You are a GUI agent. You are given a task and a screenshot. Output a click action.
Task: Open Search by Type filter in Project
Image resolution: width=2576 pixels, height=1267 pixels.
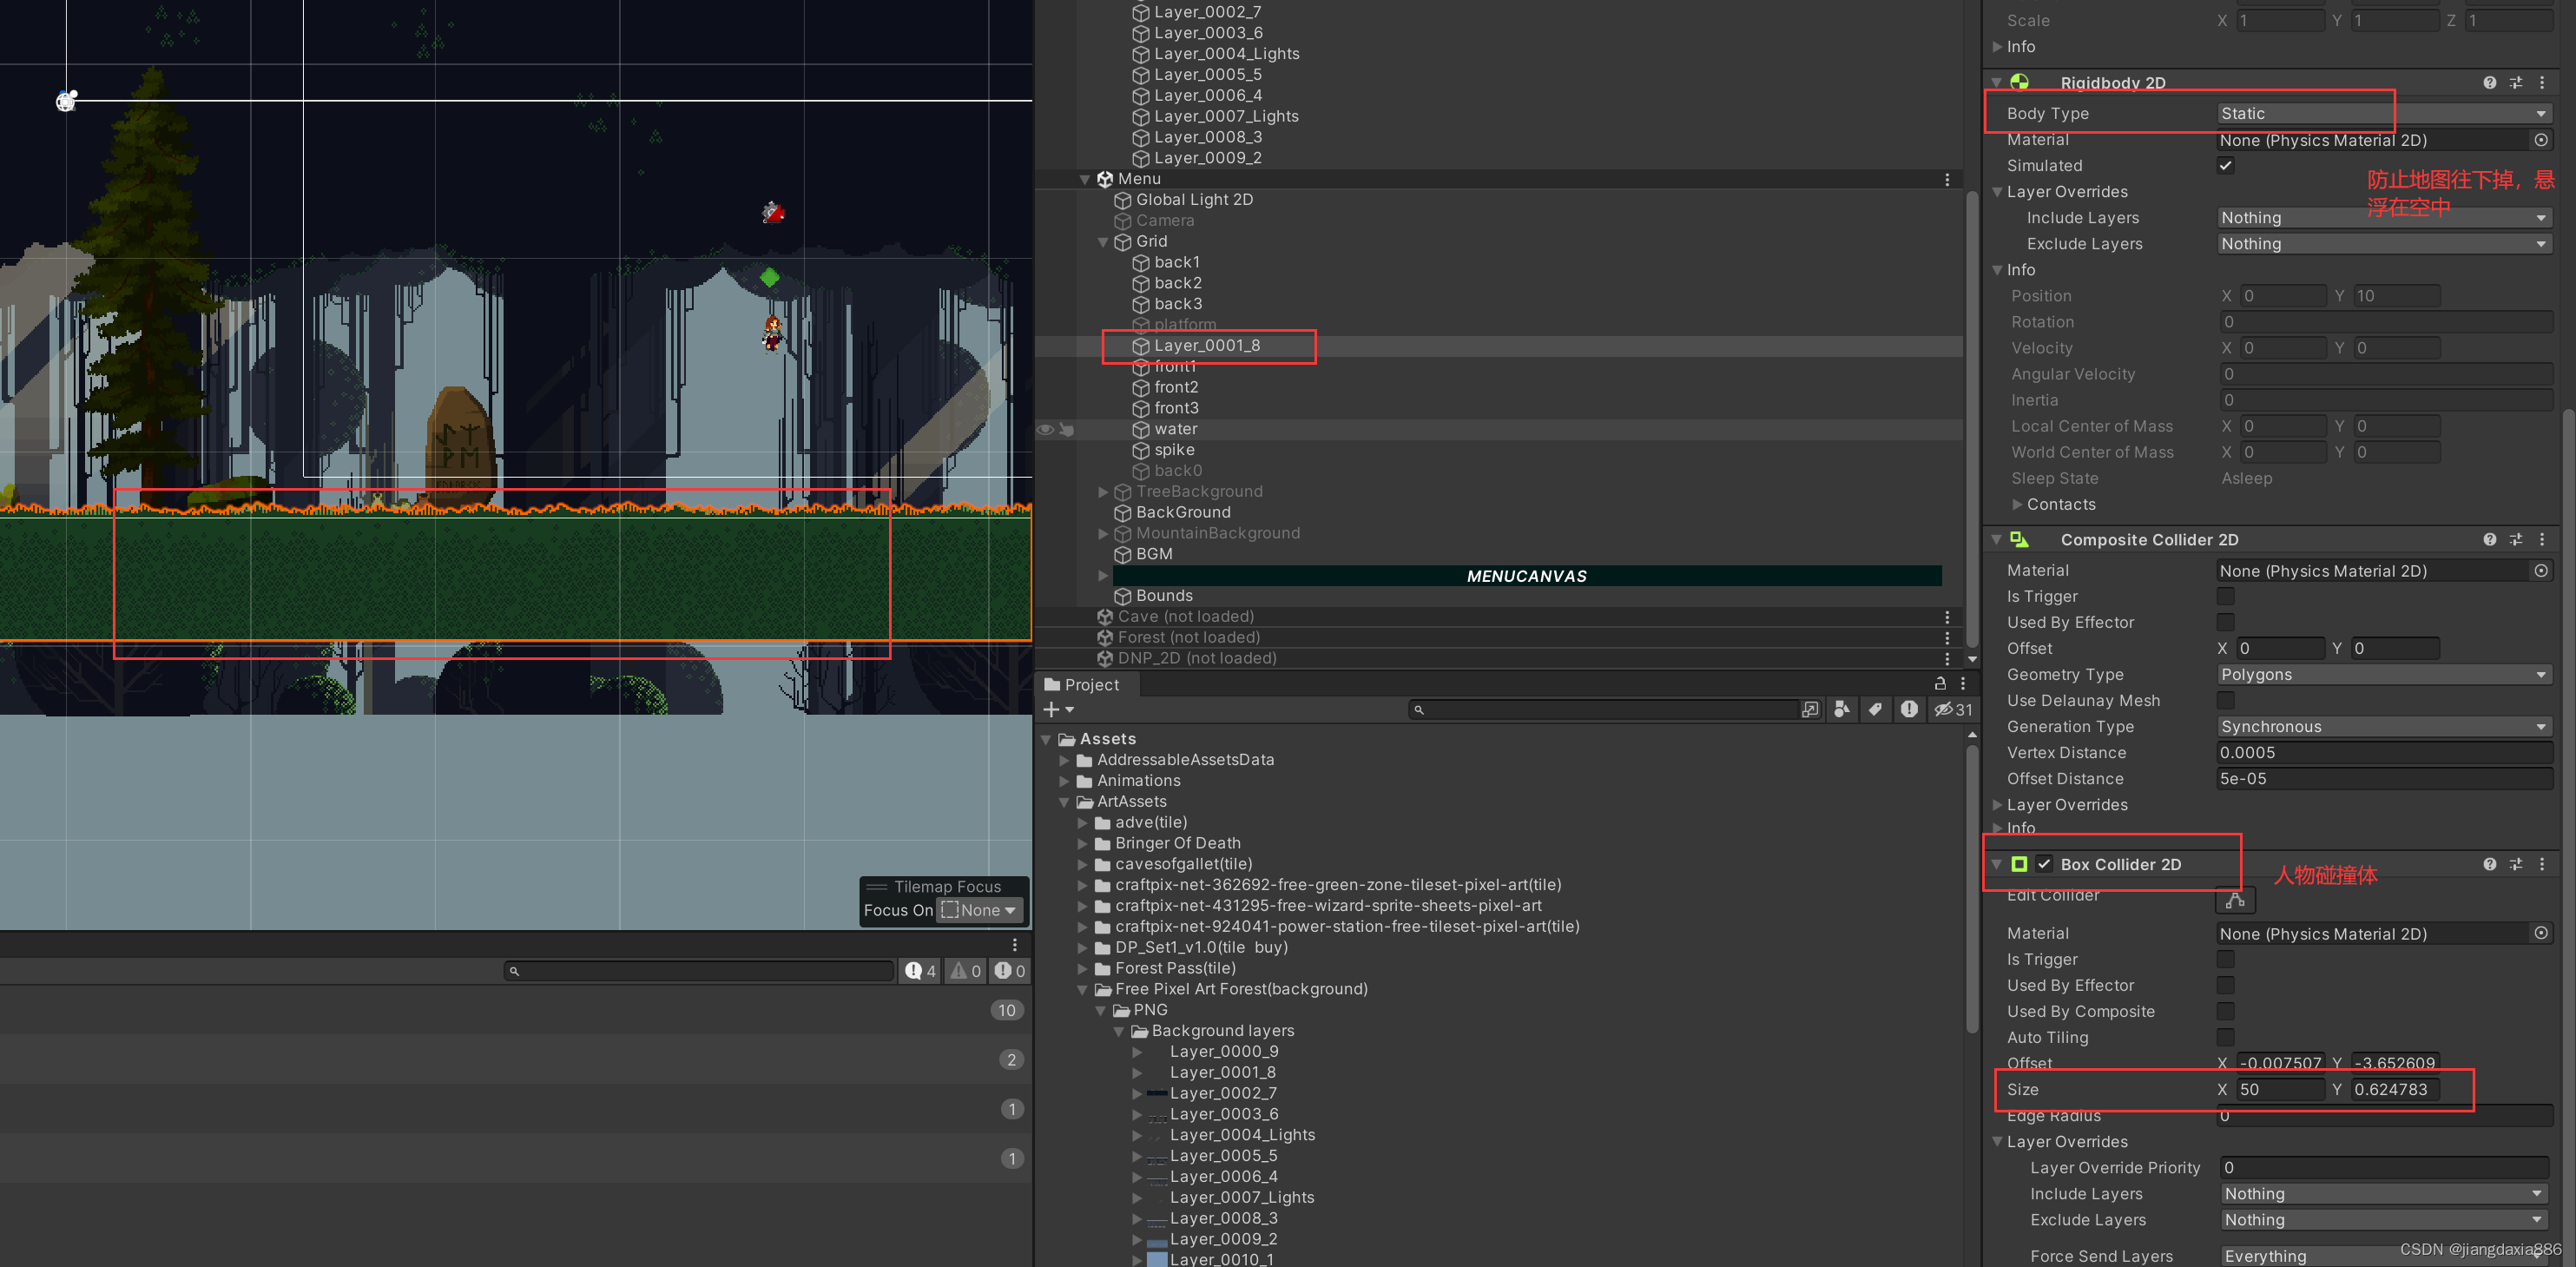pos(1842,709)
